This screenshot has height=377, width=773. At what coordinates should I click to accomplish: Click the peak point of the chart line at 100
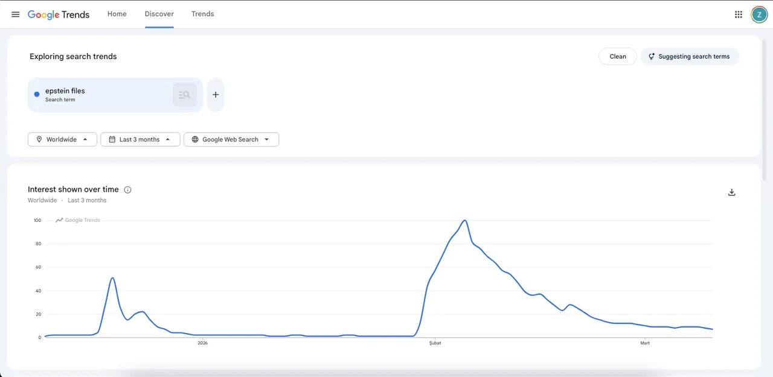click(x=464, y=221)
